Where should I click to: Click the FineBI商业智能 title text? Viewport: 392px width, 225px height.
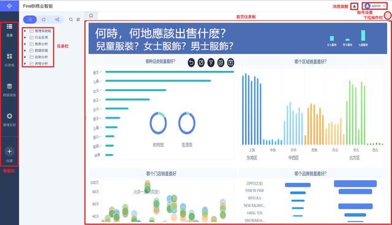point(38,6)
